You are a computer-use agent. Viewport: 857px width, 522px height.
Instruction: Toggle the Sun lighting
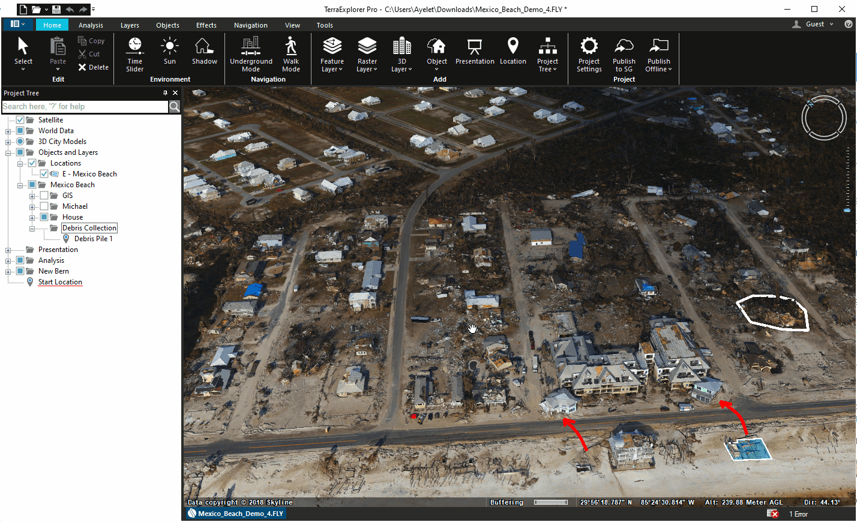(170, 50)
